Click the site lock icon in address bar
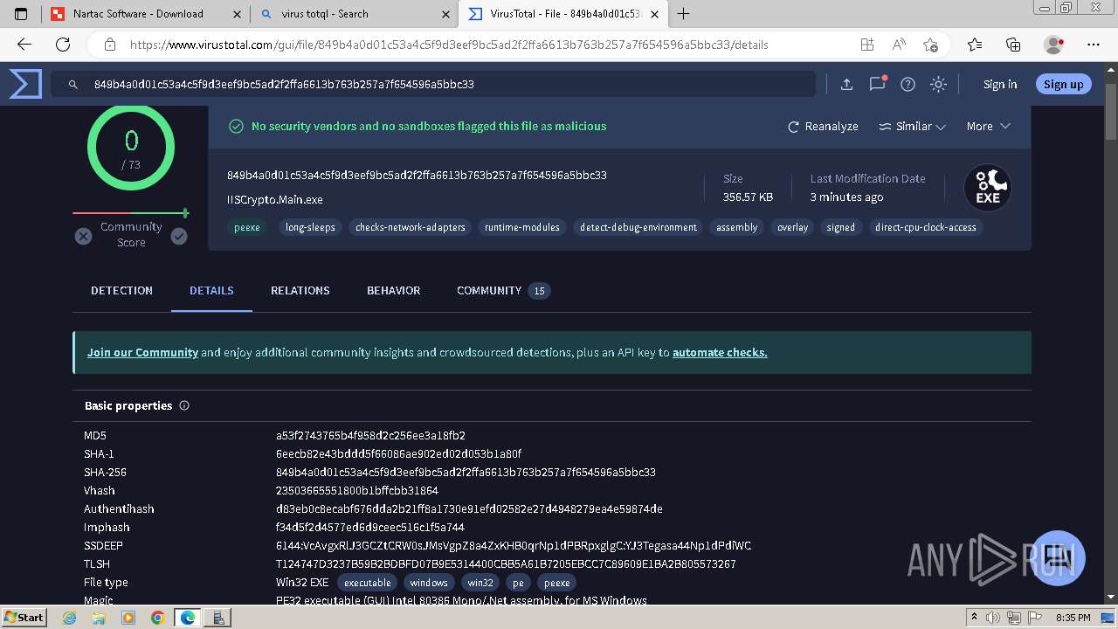Image resolution: width=1118 pixels, height=629 pixels. 109,45
